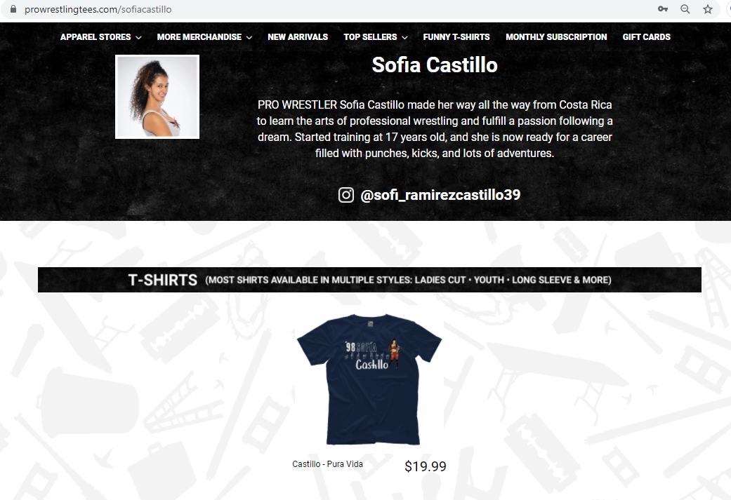Click the zoom magnifier icon in the address bar
The height and width of the screenshot is (500, 731).
tap(685, 9)
